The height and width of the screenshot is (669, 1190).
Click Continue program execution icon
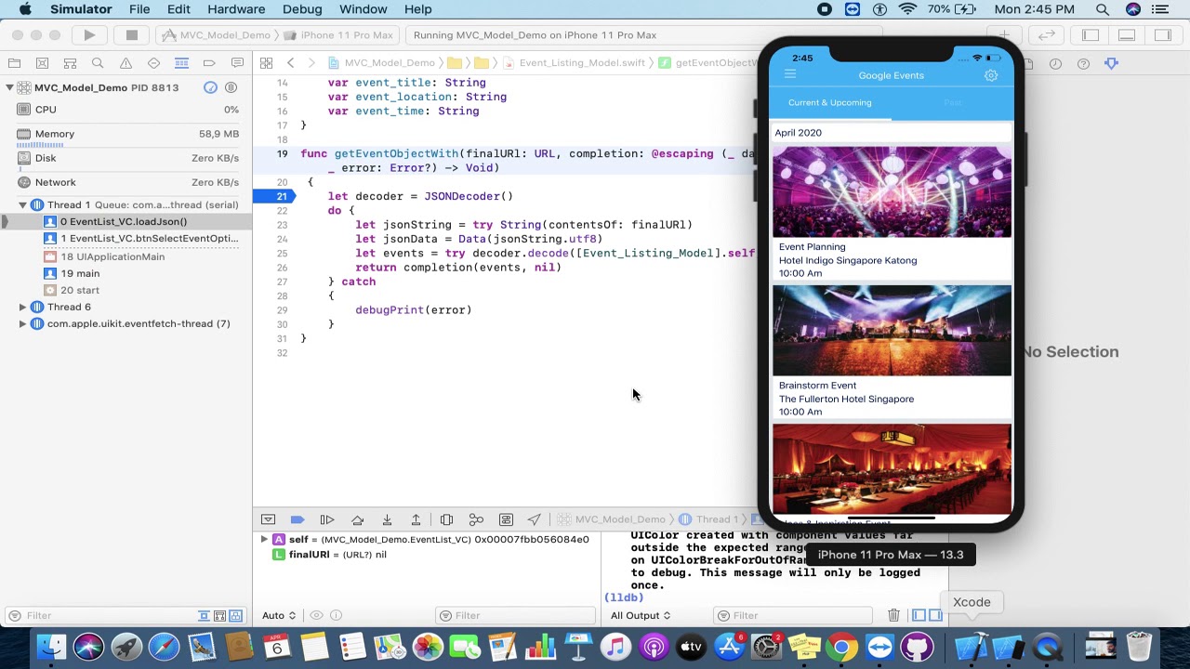coord(327,519)
